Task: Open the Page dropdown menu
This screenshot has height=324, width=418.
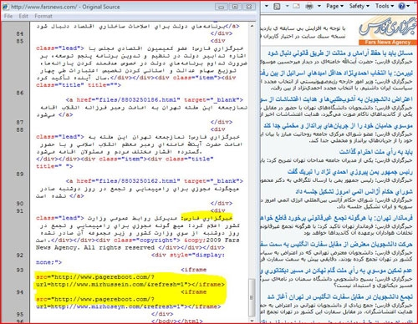Action: click(x=334, y=6)
